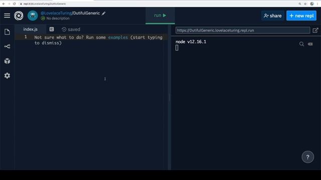Click the code formatter icon beside index.js
This screenshot has height=180, width=321.
(52, 29)
